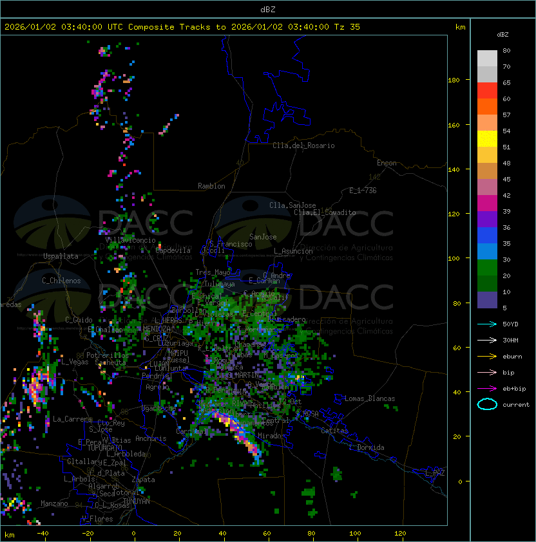This screenshot has width=536, height=542.
Task: Click the 'eb+bip' legend label text
Action: (514, 389)
